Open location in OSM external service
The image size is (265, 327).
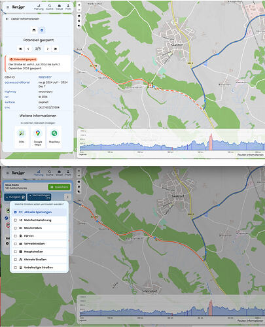(x=22, y=137)
